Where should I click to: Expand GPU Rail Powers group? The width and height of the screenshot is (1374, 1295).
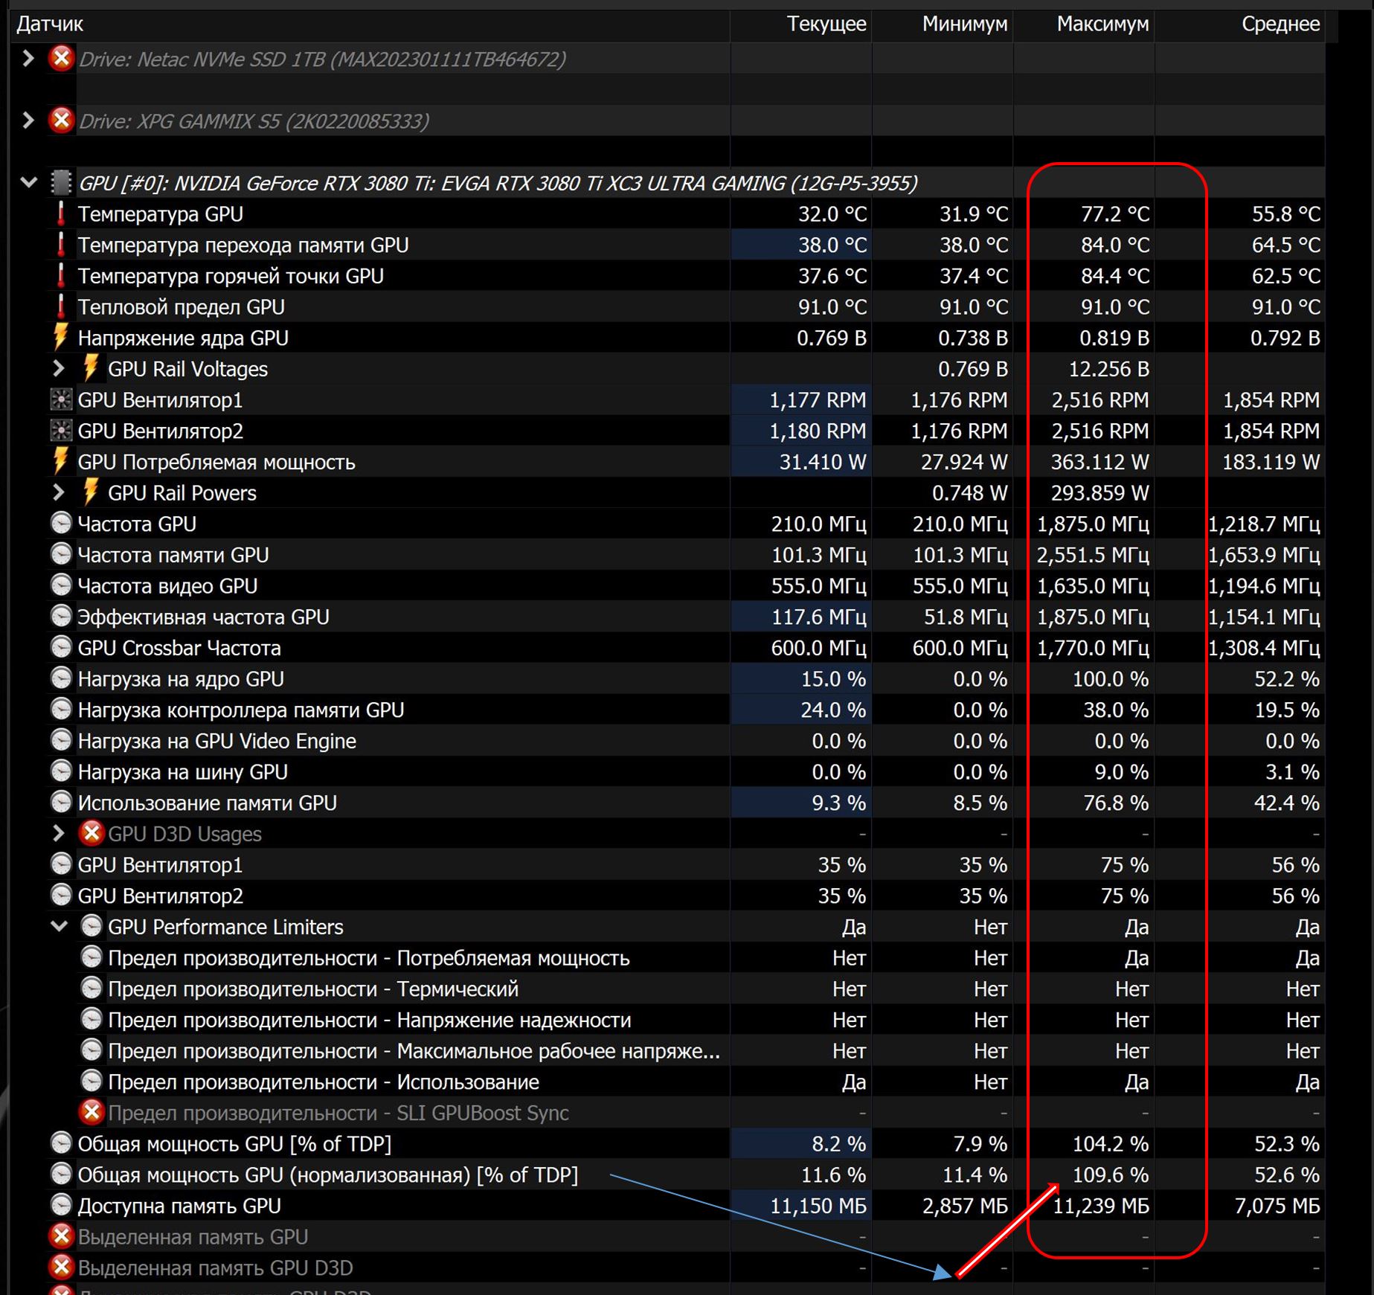point(59,492)
